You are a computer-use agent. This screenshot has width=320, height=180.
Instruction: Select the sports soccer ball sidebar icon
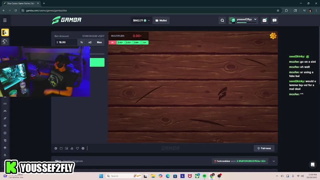[x=5, y=41]
